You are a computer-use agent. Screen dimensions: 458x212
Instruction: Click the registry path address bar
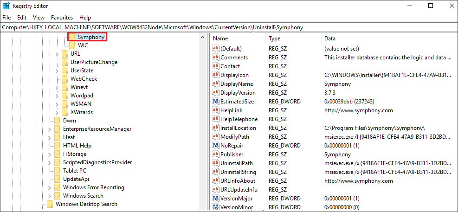coord(229,27)
